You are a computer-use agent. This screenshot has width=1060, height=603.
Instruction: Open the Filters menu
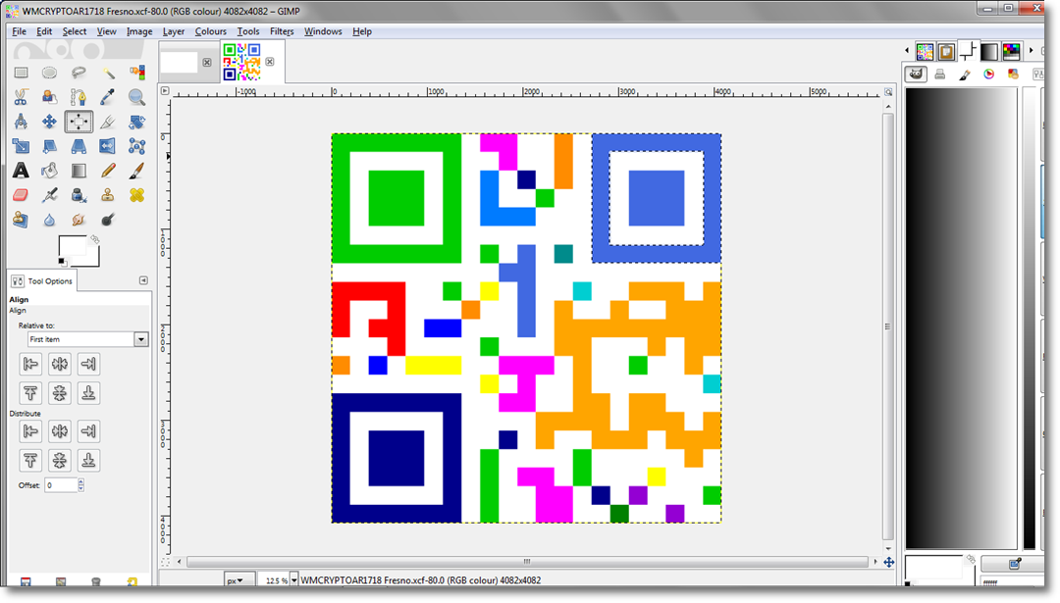[282, 31]
